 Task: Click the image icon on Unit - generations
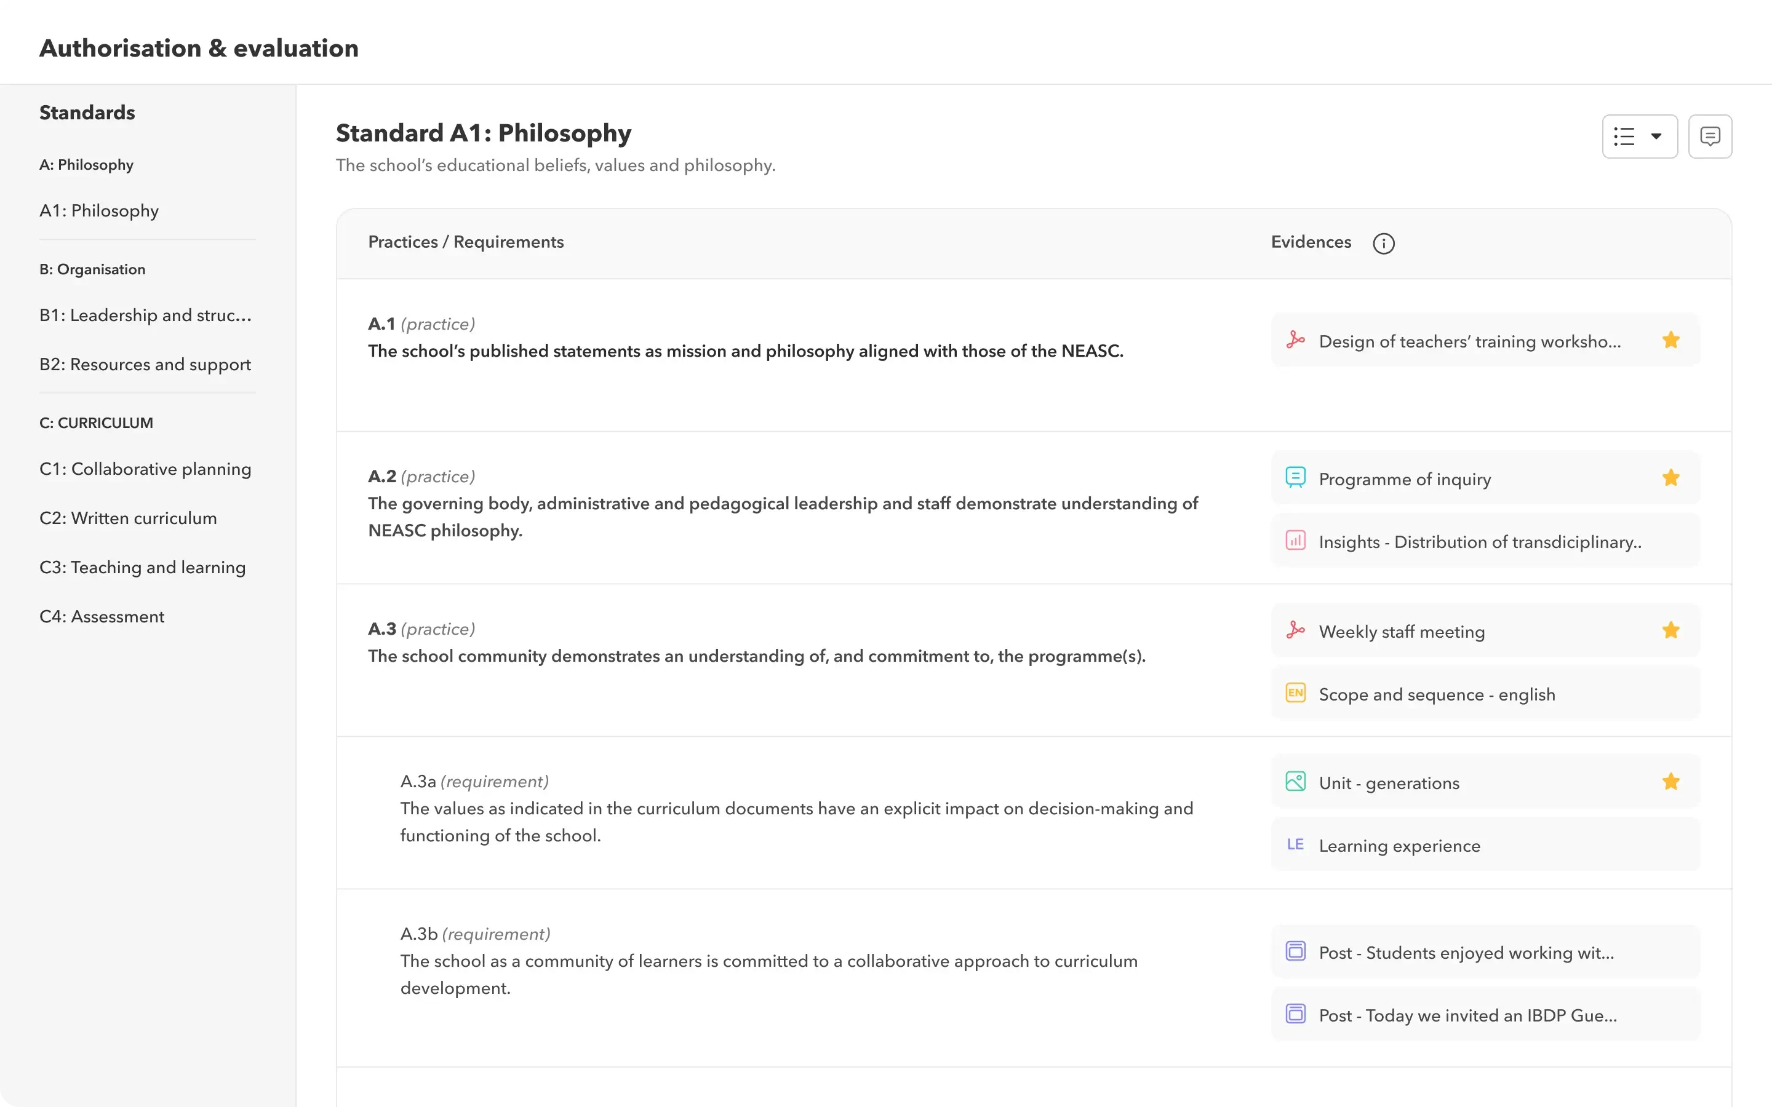tap(1296, 780)
